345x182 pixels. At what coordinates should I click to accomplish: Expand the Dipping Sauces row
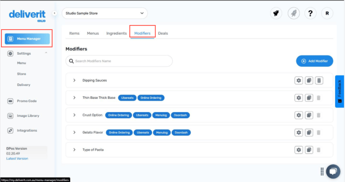pos(74,80)
